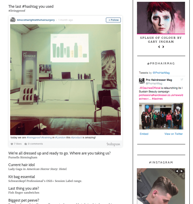Click the @DavinesOfficial mention in tweet
The width and height of the screenshot is (193, 204).
point(150,88)
